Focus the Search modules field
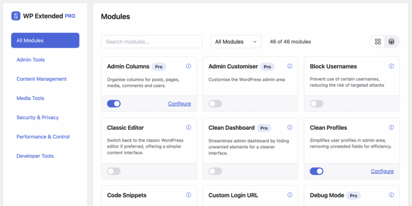412x206 pixels. [152, 42]
